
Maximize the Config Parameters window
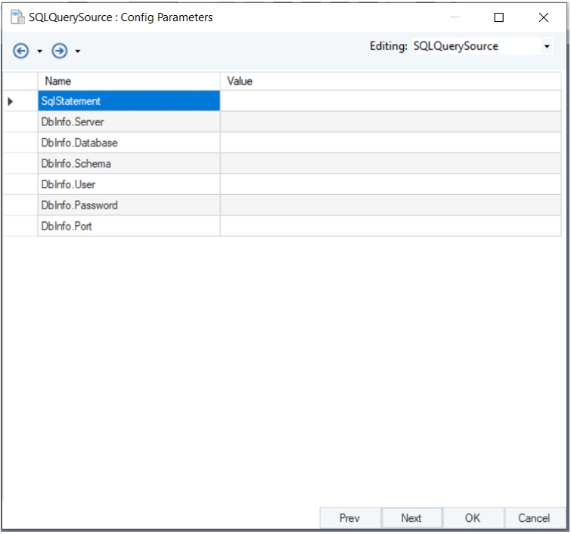point(499,17)
